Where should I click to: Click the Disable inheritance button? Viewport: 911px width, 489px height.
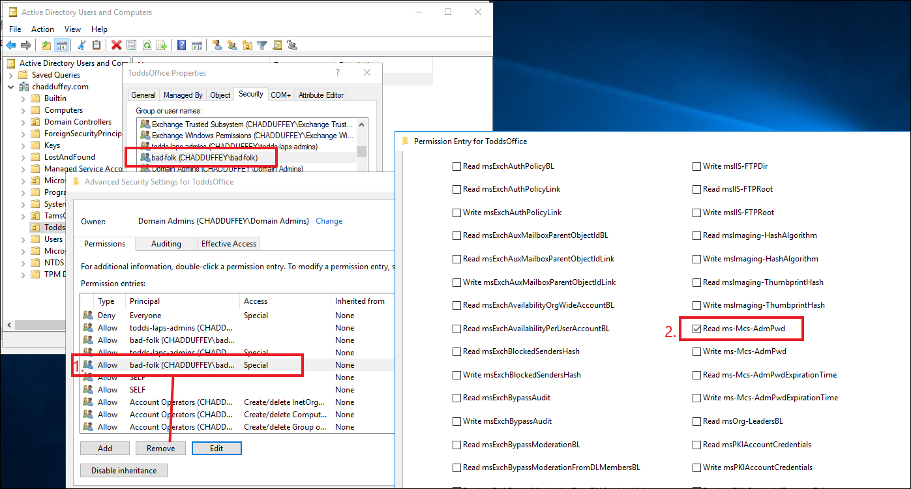[124, 471]
